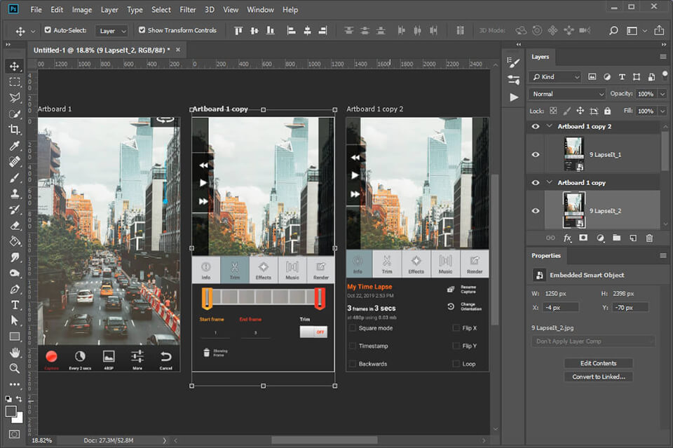Click the Edit Contents button

pos(599,363)
